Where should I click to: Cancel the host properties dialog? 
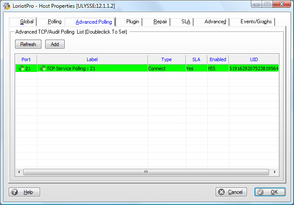coord(231,192)
